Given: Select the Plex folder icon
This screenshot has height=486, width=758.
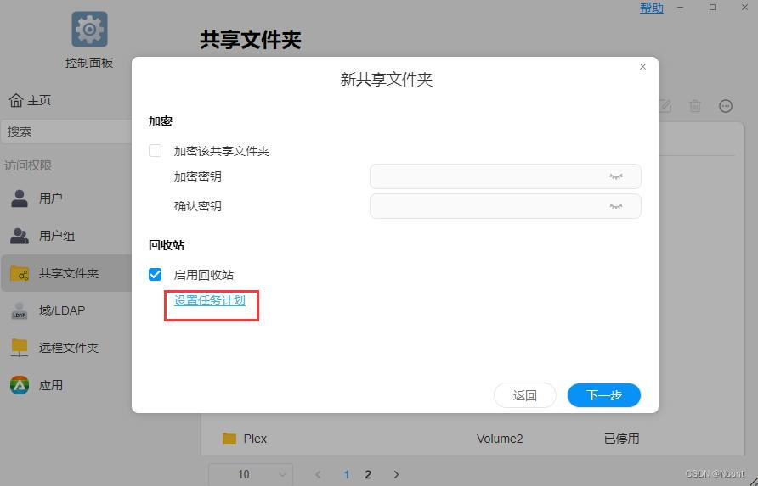Looking at the screenshot, I should click(229, 439).
